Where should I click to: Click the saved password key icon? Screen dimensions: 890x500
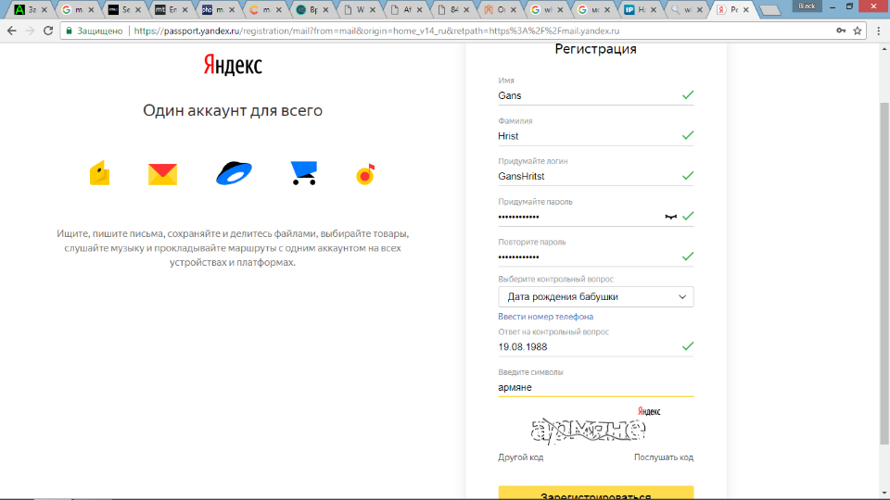pyautogui.click(x=840, y=31)
